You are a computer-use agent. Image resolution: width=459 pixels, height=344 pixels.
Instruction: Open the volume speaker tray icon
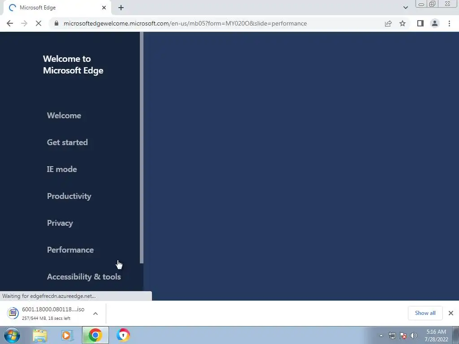tap(414, 335)
